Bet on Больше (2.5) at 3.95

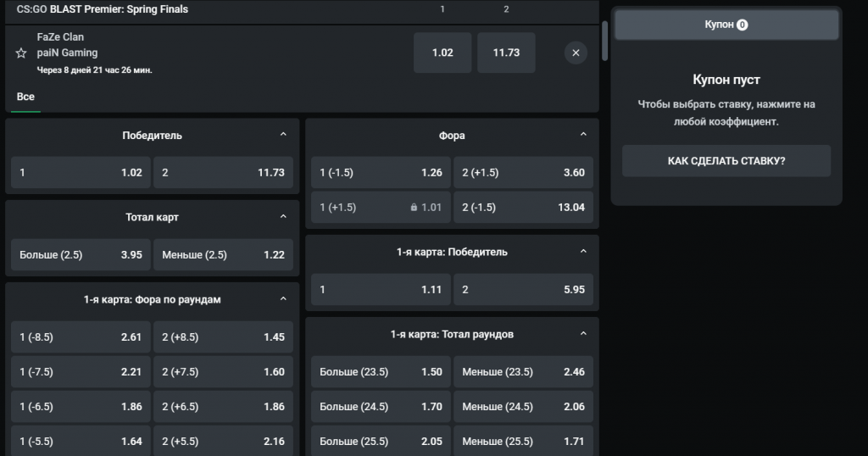point(81,254)
